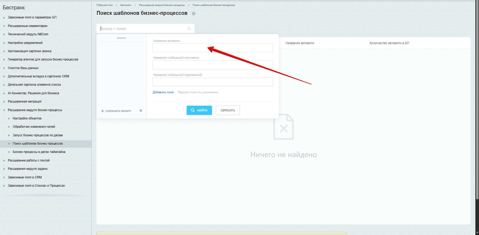Sort by Количество активити в БП column
The width and height of the screenshot is (479, 235).
[x=389, y=43]
